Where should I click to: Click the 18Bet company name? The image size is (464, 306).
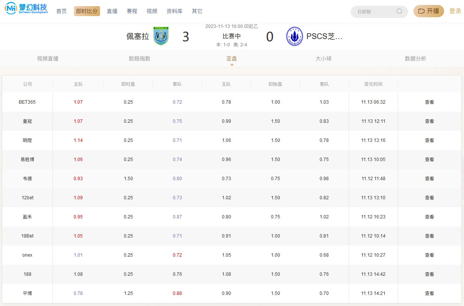[x=27, y=236]
